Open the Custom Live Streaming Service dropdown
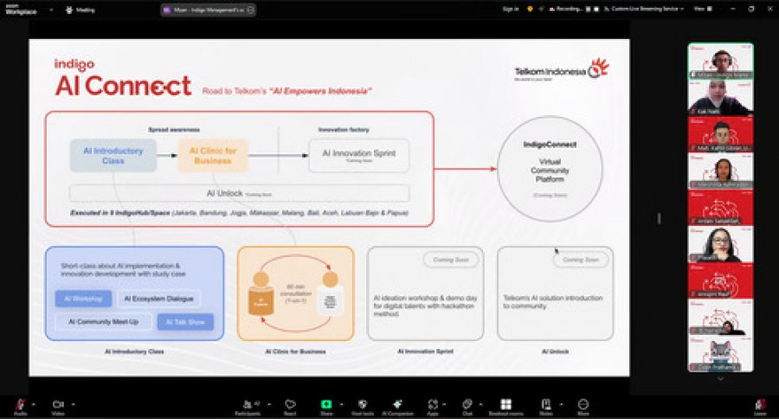 644,9
